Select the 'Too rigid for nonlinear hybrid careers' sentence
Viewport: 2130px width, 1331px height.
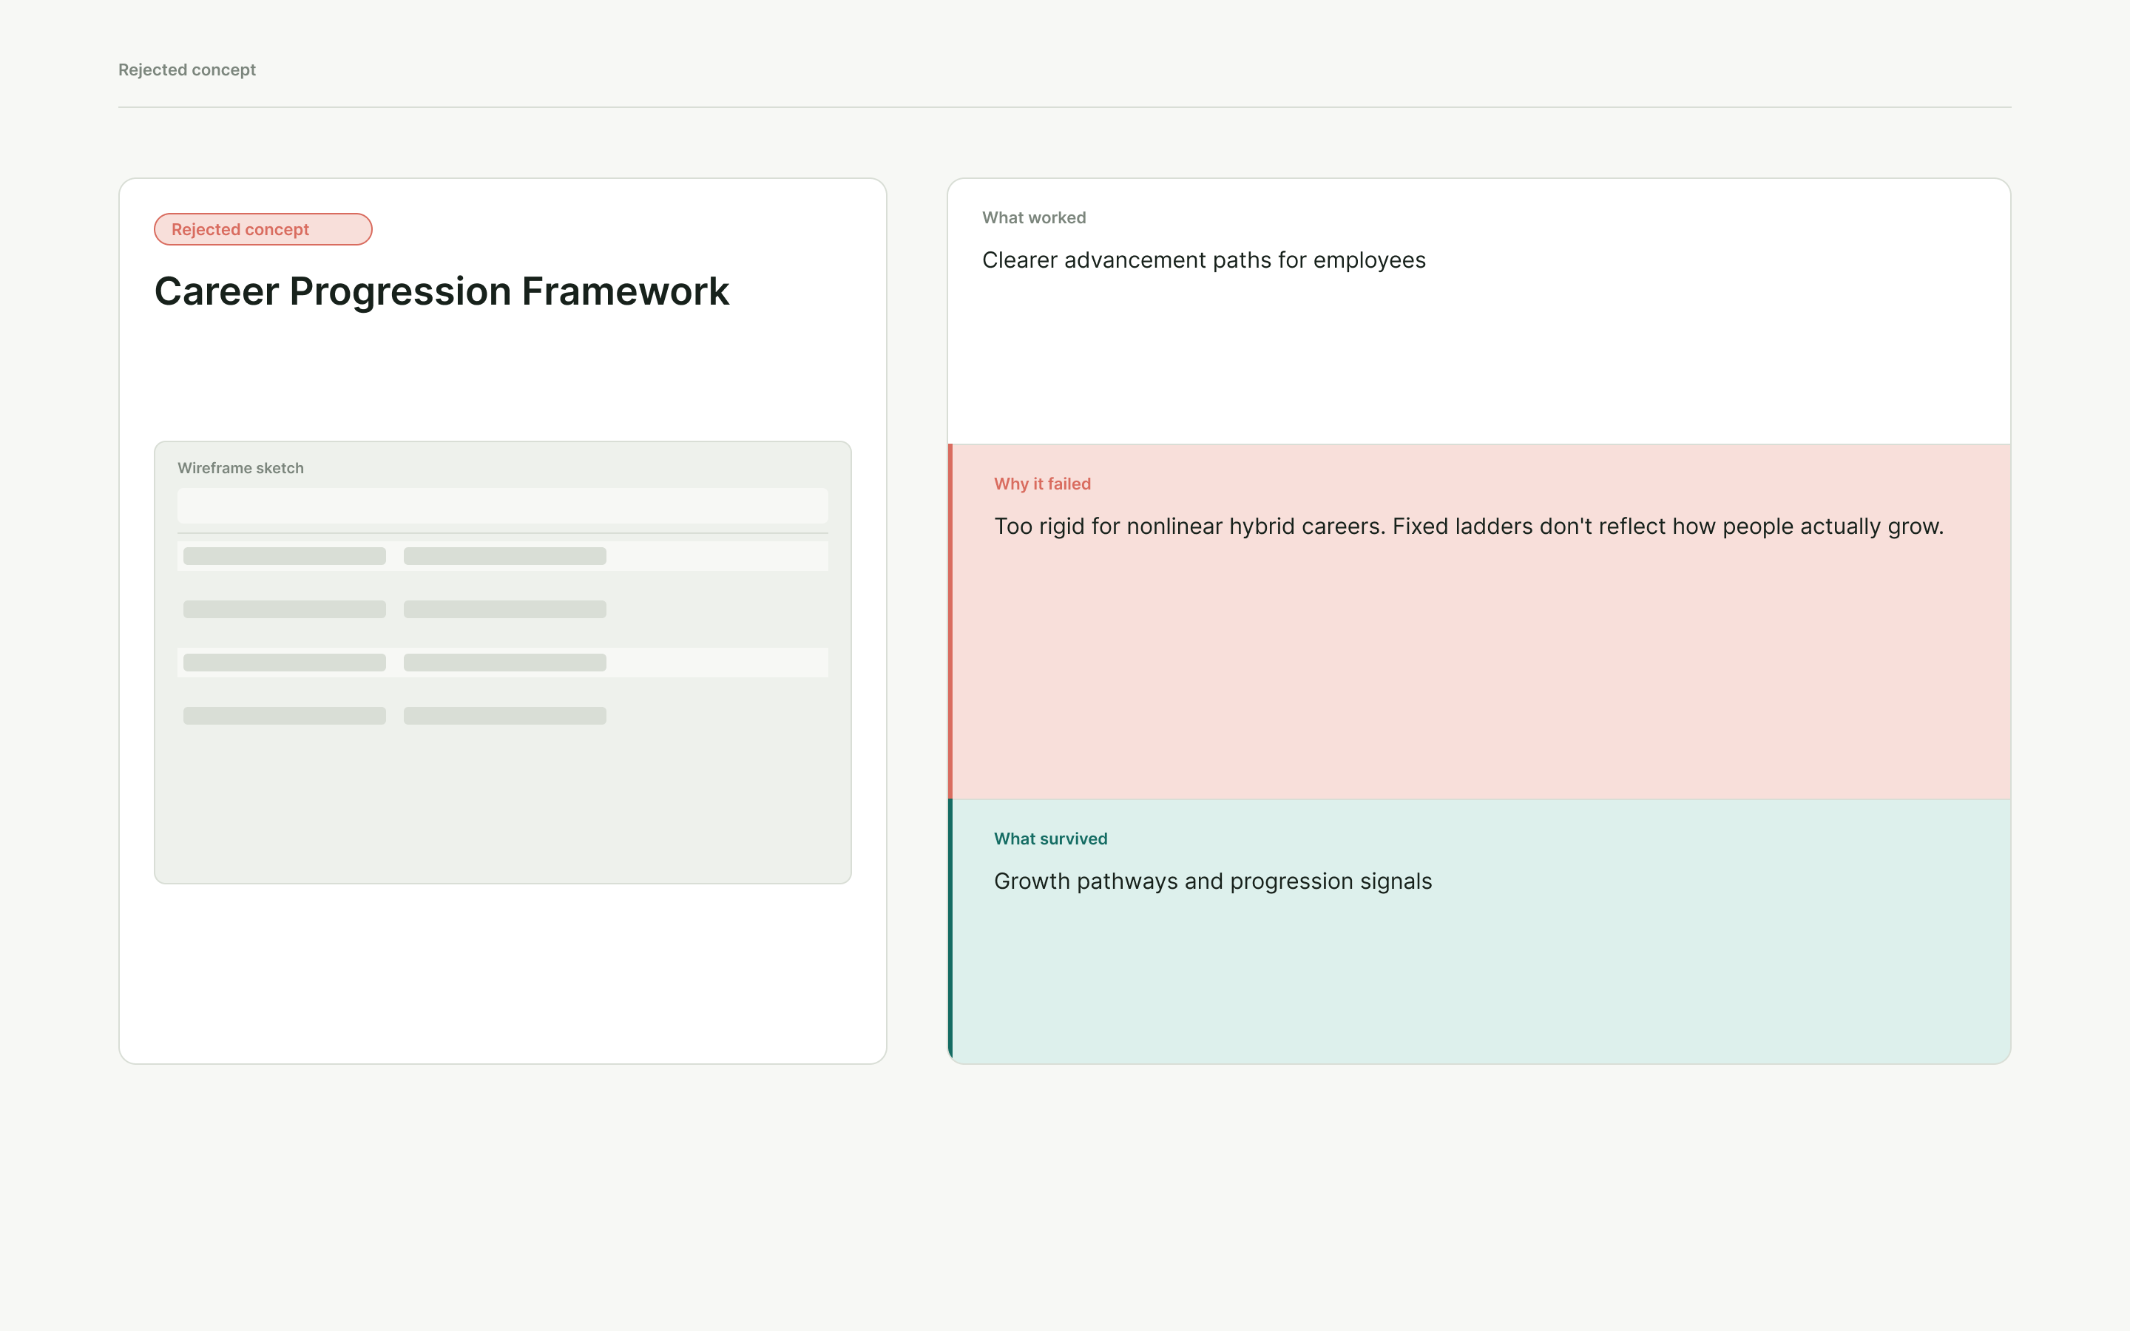point(1190,526)
